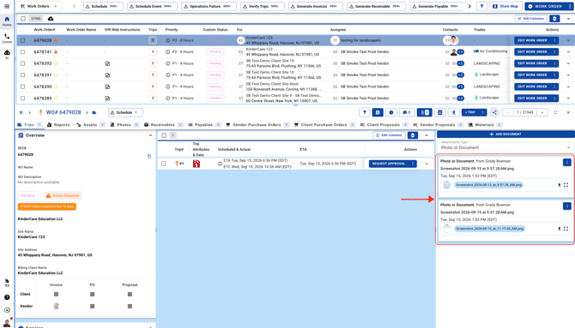This screenshot has height=328, width=575.
Task: Check the box for work order 6478389
Action: click(22, 98)
